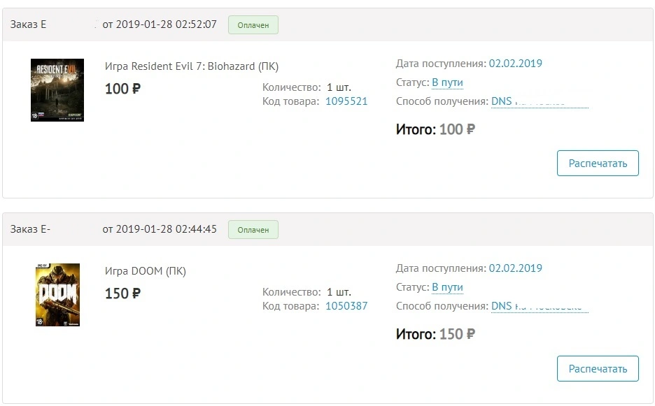Click the 100 ₽ total of first order

coord(457,129)
